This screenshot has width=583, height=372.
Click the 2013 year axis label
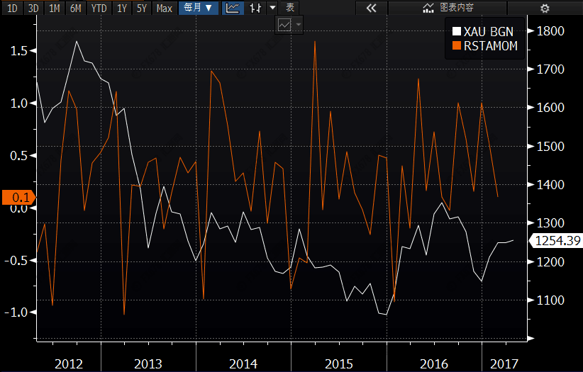148,363
